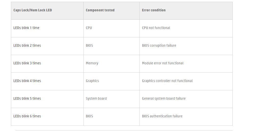Click 'BIOS corruption failure' error text
The image size is (254, 132).
159,45
